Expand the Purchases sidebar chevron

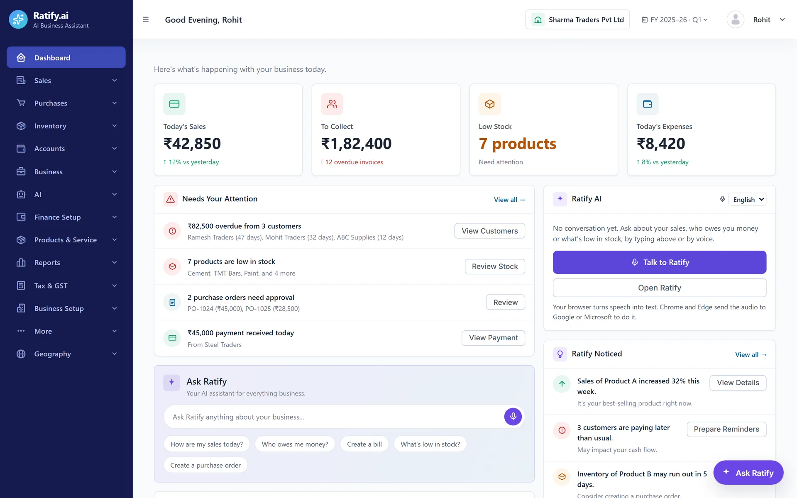click(x=115, y=103)
